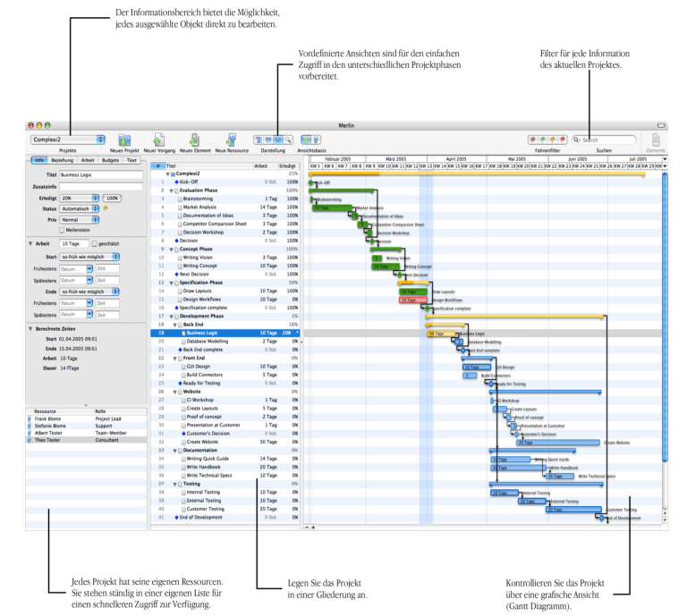The height and width of the screenshot is (616, 687).
Task: Click the Business Logic yellow Gantt bar
Action: [441, 333]
